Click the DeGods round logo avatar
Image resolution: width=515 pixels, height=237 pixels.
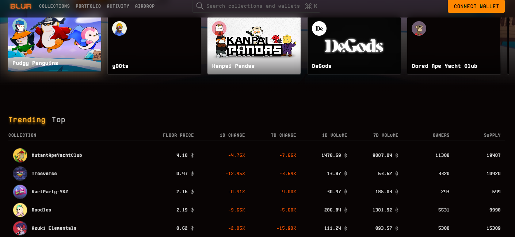pyautogui.click(x=319, y=28)
